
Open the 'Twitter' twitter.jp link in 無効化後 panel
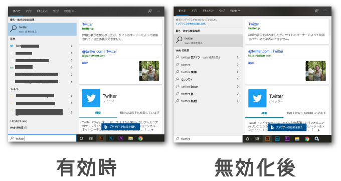254,24
